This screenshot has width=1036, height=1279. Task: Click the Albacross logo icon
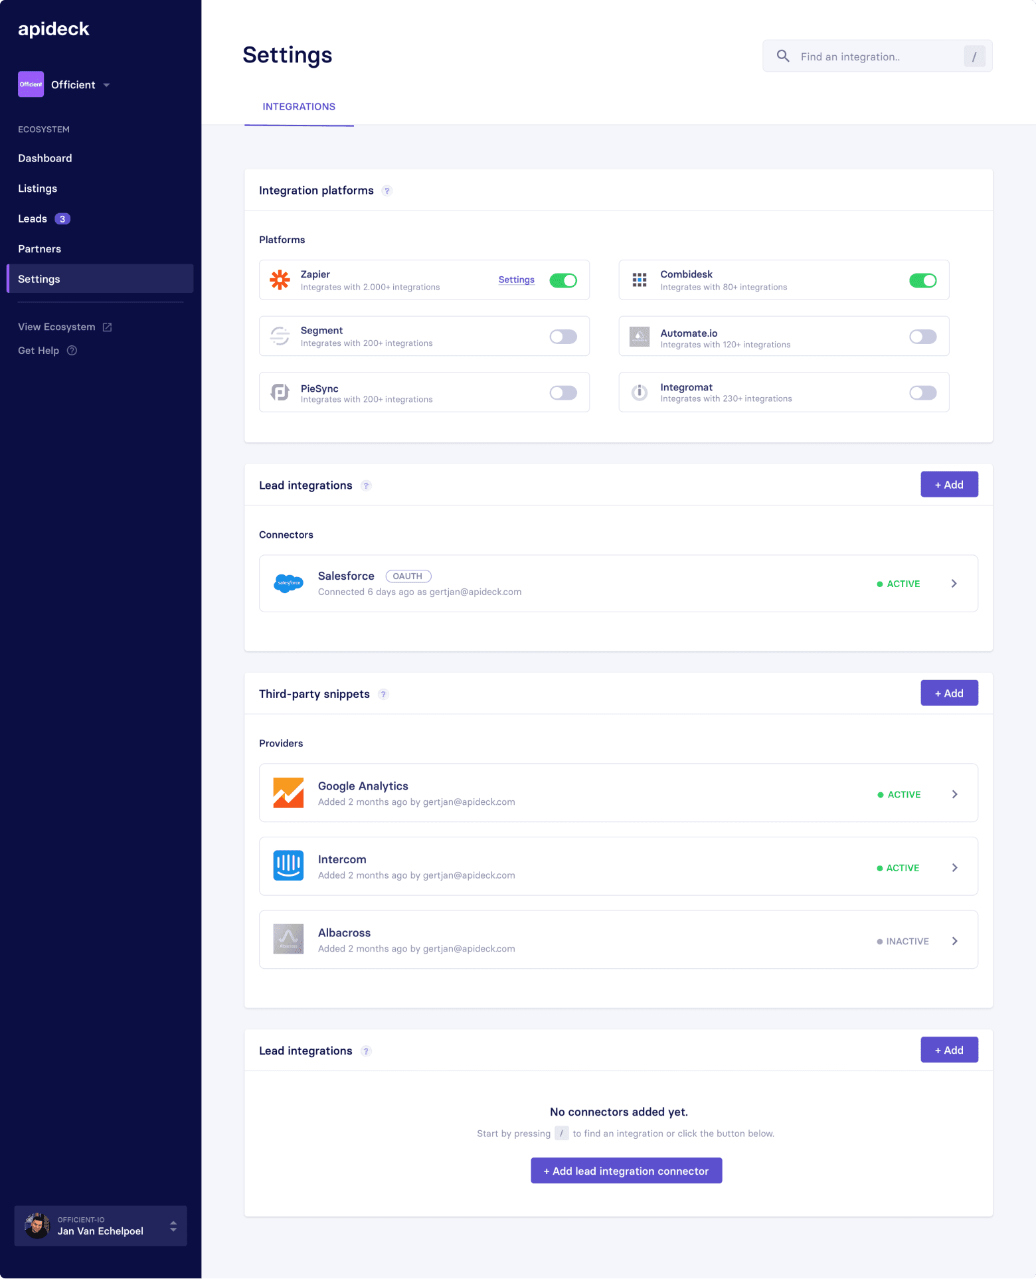click(x=289, y=939)
